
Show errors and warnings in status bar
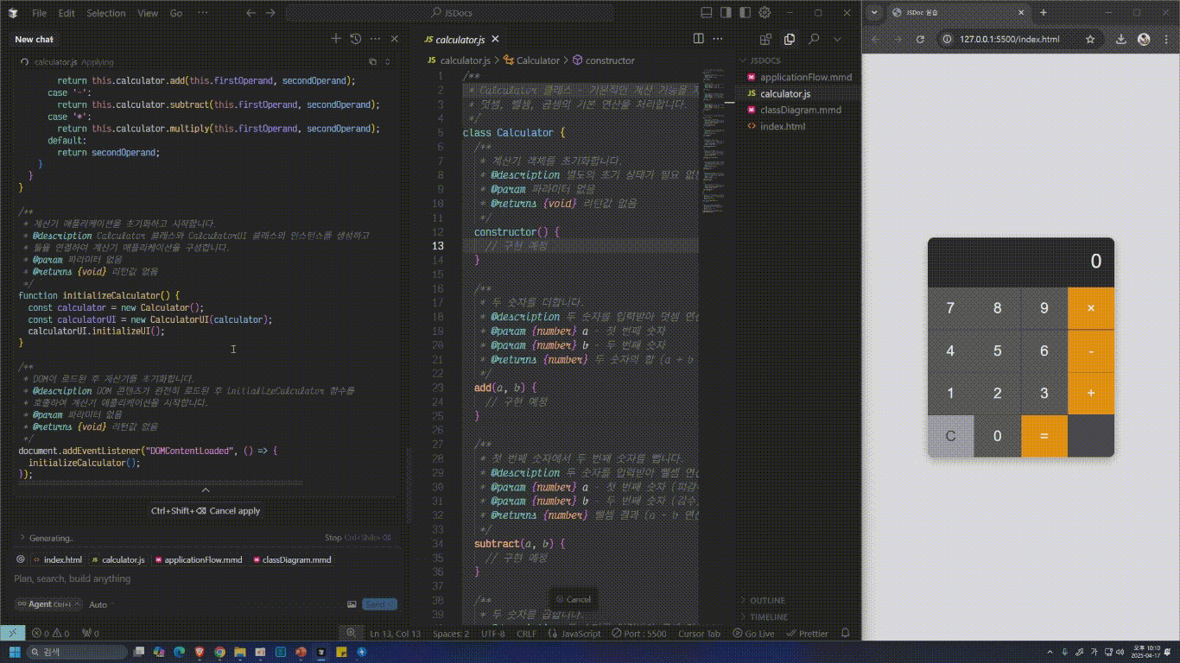[x=51, y=633]
